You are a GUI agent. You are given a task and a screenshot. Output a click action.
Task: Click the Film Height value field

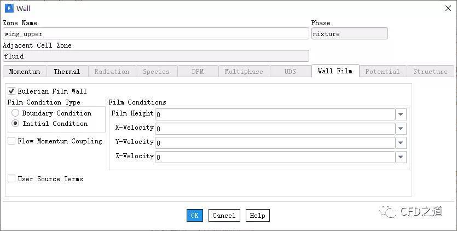(275, 114)
